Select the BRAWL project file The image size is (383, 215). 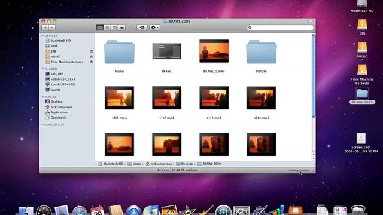click(x=166, y=51)
